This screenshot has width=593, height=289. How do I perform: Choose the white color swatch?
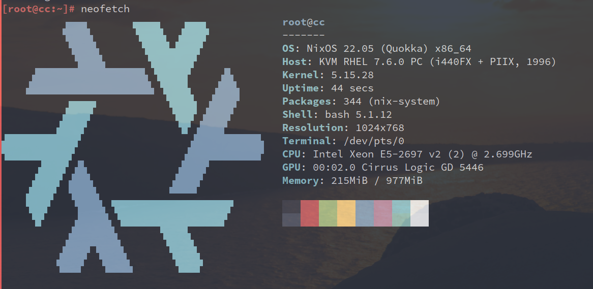pos(420,213)
